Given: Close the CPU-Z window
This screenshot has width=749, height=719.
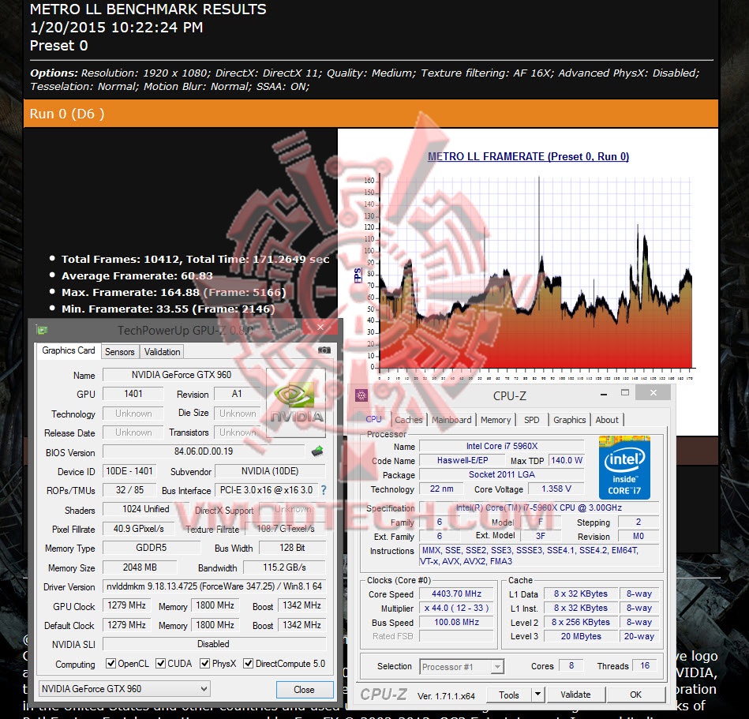Looking at the screenshot, I should pyautogui.click(x=654, y=393).
